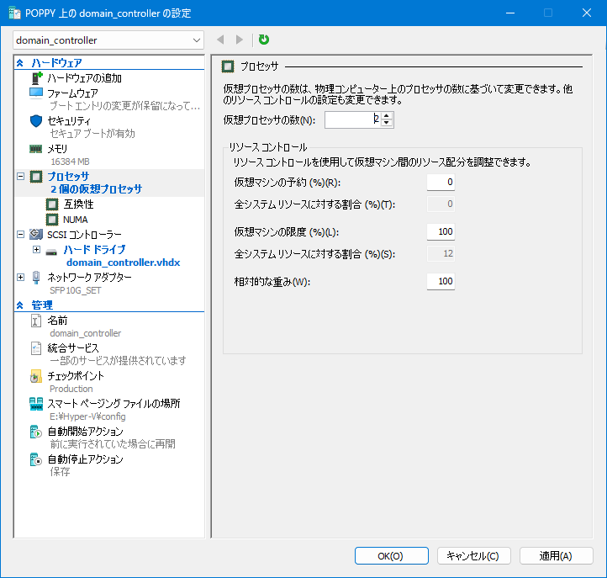Click the SFP10G_SET network text
The height and width of the screenshot is (578, 607).
tap(76, 290)
